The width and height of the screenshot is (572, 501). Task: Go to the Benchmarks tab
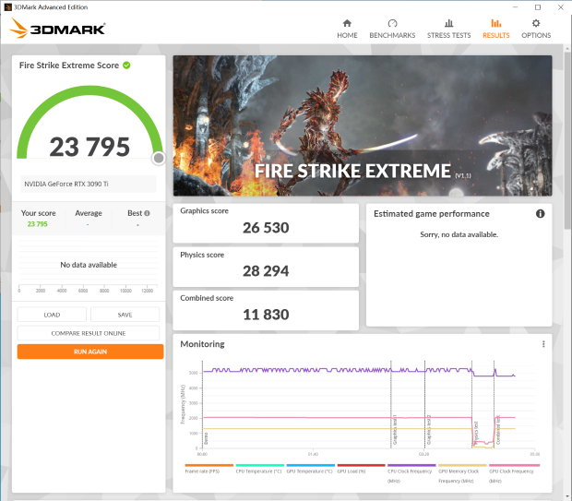[x=392, y=29]
